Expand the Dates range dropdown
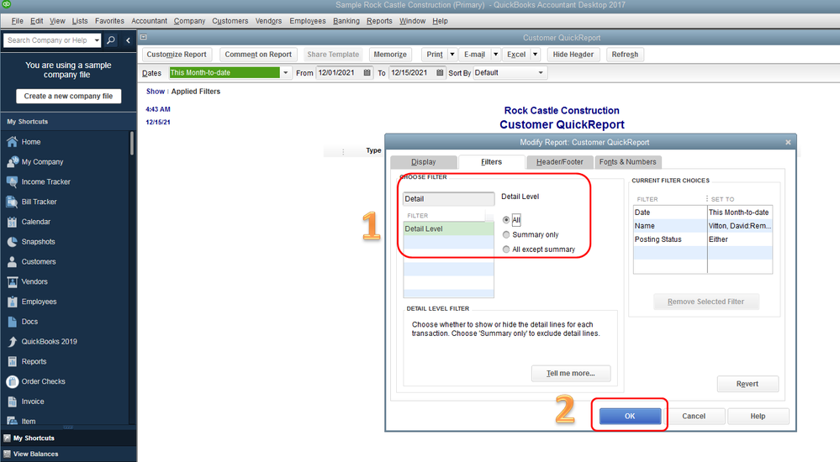Viewport: 840px width, 462px height. coord(286,73)
